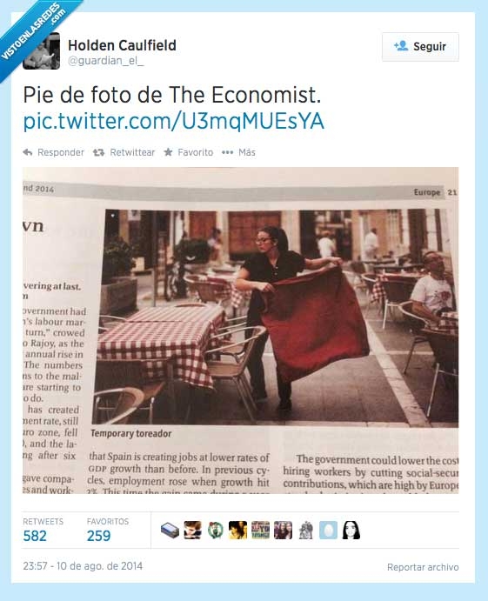Click the Holden Caulfield display name

point(122,45)
